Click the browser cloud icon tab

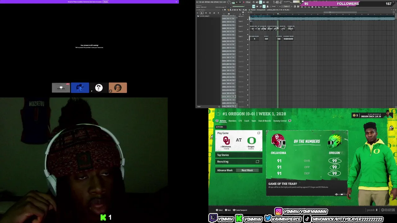click(x=214, y=13)
